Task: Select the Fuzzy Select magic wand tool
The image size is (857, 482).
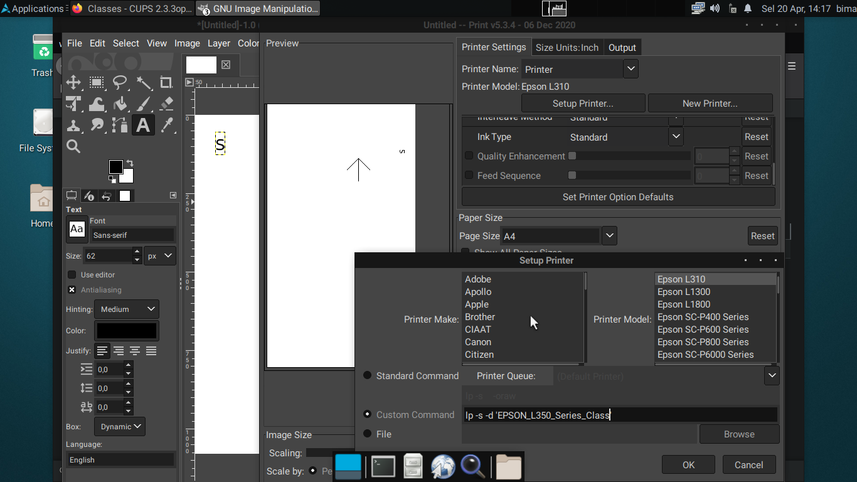Action: pos(143,83)
